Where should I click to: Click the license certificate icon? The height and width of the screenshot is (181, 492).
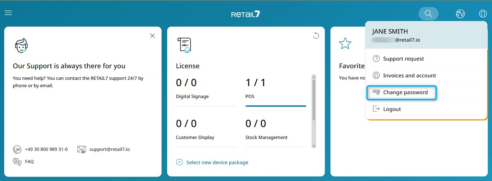pyautogui.click(x=184, y=45)
